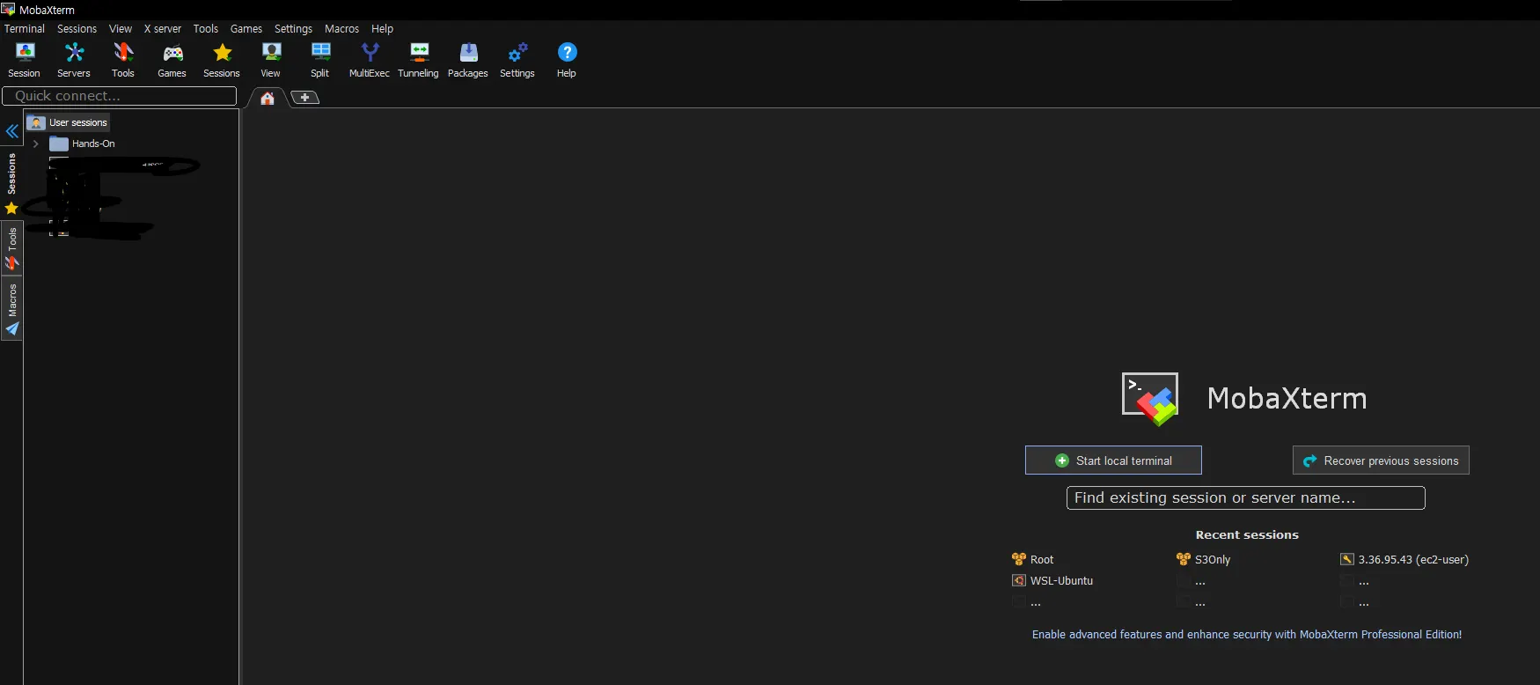Screen dimensions: 1540x685
Task: Open the Settings gears toolbar icon
Action: coord(517,61)
